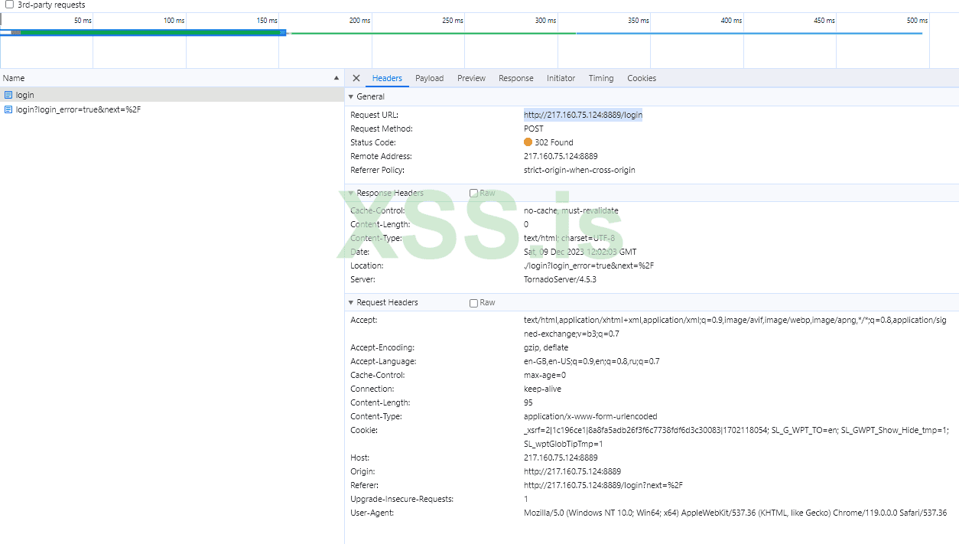Image resolution: width=959 pixels, height=544 pixels.
Task: Click the application/x-www-form-urlencoded value
Action: tap(590, 416)
